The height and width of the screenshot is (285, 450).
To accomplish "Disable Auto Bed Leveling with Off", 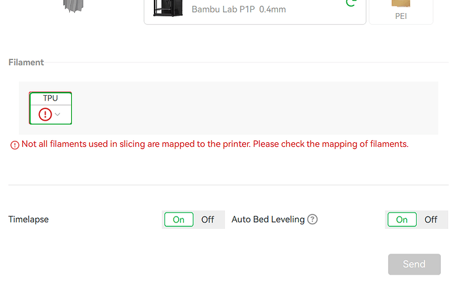I will (x=431, y=220).
